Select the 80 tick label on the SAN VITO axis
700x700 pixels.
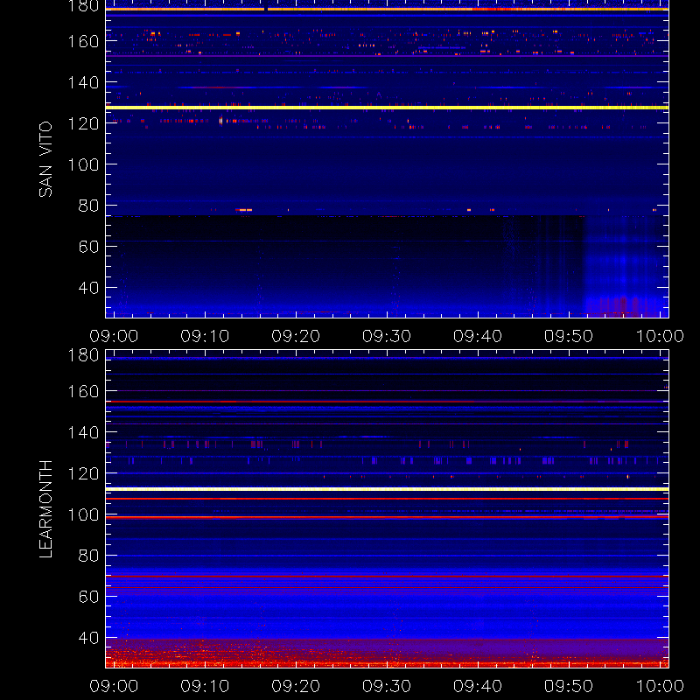click(88, 206)
